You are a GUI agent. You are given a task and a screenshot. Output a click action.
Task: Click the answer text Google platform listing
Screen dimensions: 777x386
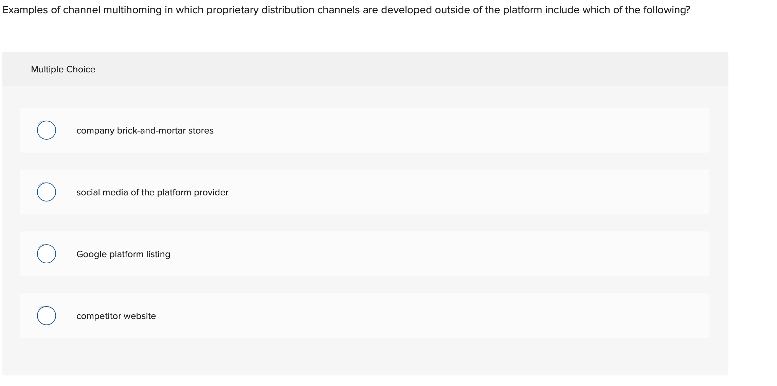[x=124, y=254]
